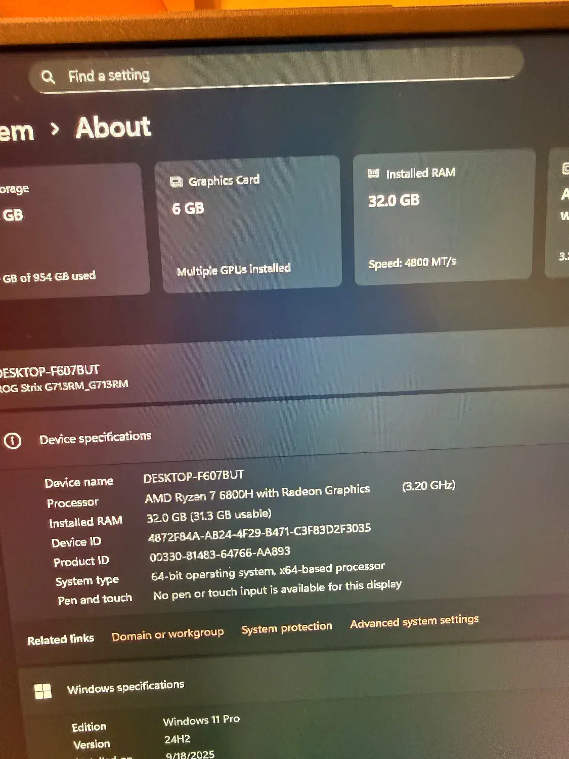Click the About breadcrumb title
Viewport: 569px width, 759px height.
point(113,127)
